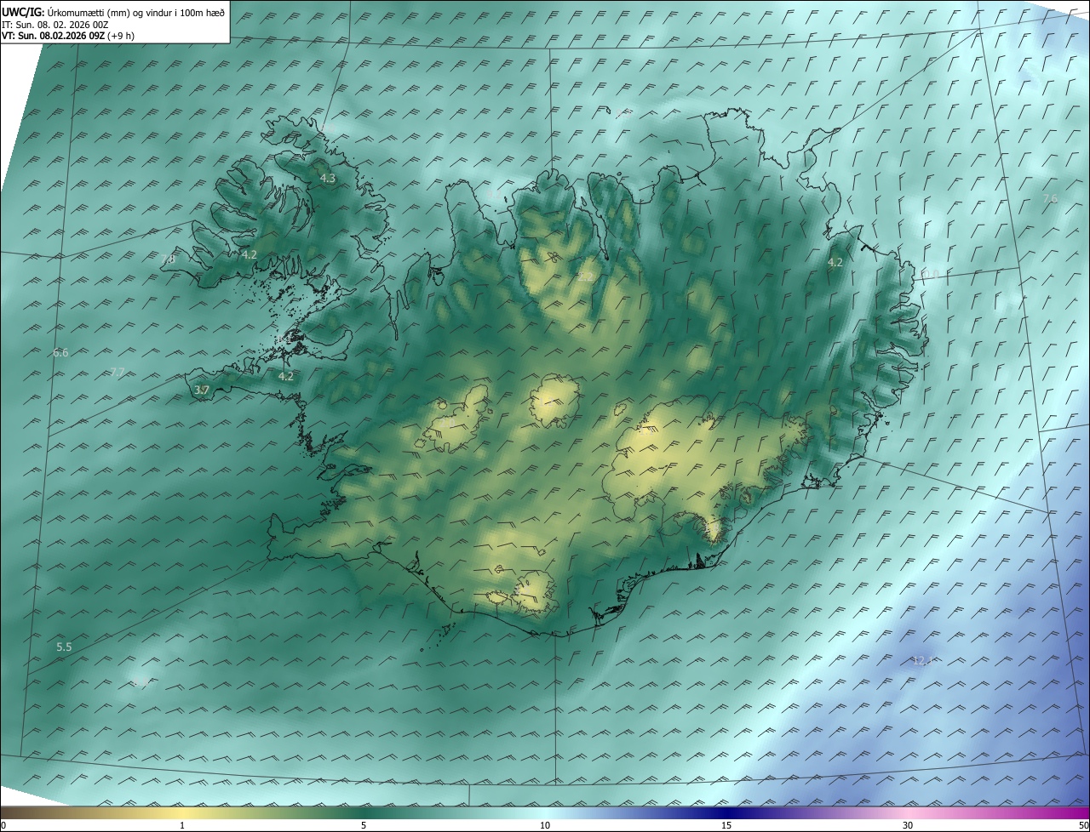
Task: Click the initial time line "IT: Sun. 08. 02. 2026 00Z"
Action: click(x=54, y=25)
